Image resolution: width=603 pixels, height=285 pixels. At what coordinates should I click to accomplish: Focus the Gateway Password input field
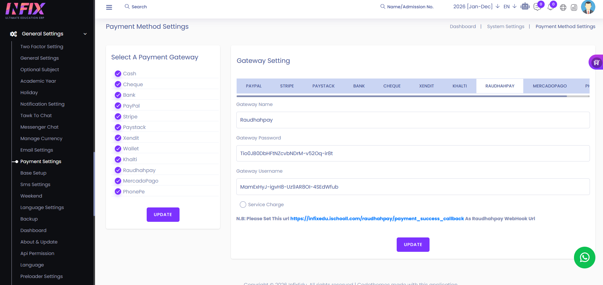(413, 154)
